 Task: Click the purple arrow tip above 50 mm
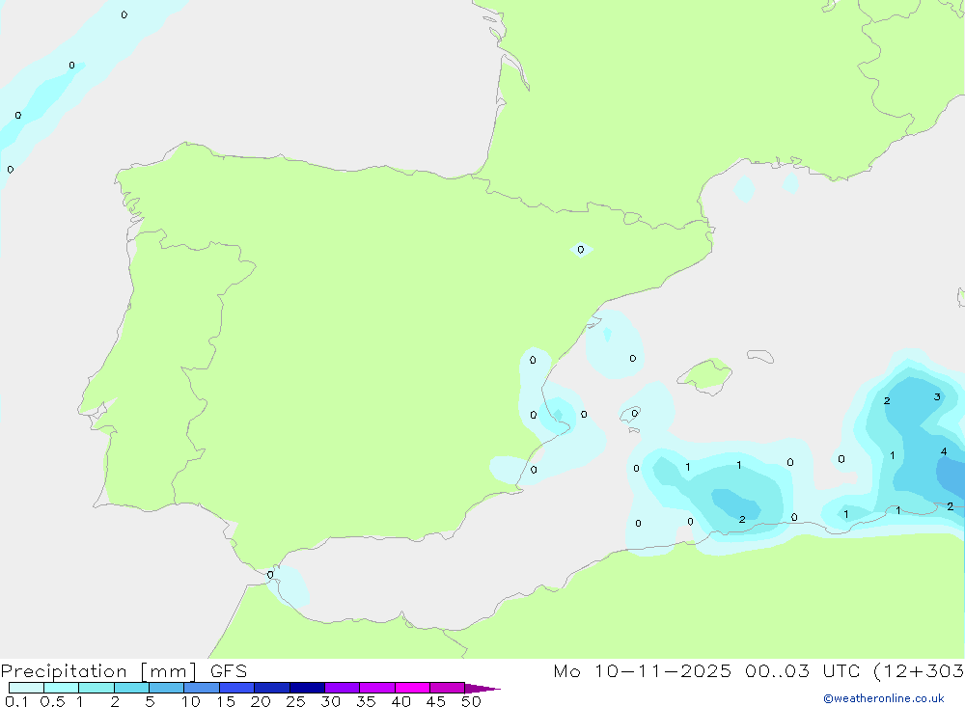point(482,689)
